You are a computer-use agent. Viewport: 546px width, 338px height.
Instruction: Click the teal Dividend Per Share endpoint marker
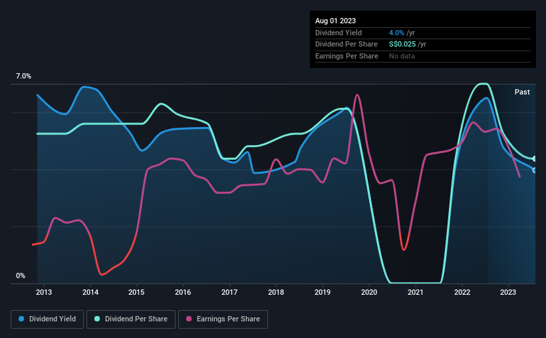[535, 159]
